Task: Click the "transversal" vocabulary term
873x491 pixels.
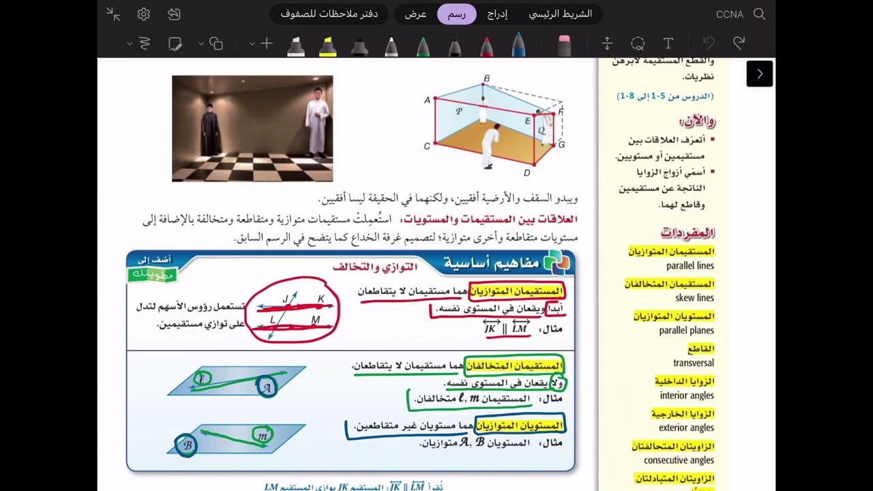Action: coord(694,363)
